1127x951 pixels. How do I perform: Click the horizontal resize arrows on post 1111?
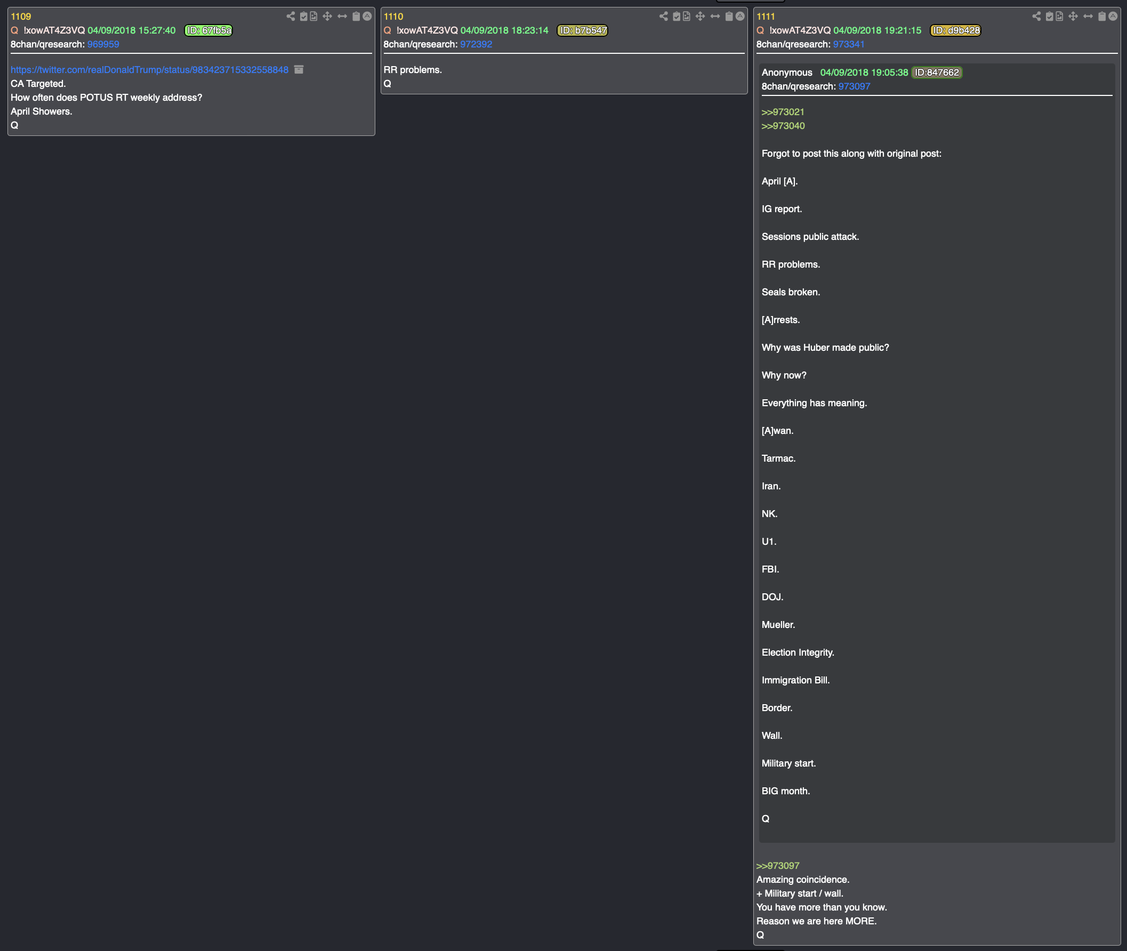point(1088,16)
